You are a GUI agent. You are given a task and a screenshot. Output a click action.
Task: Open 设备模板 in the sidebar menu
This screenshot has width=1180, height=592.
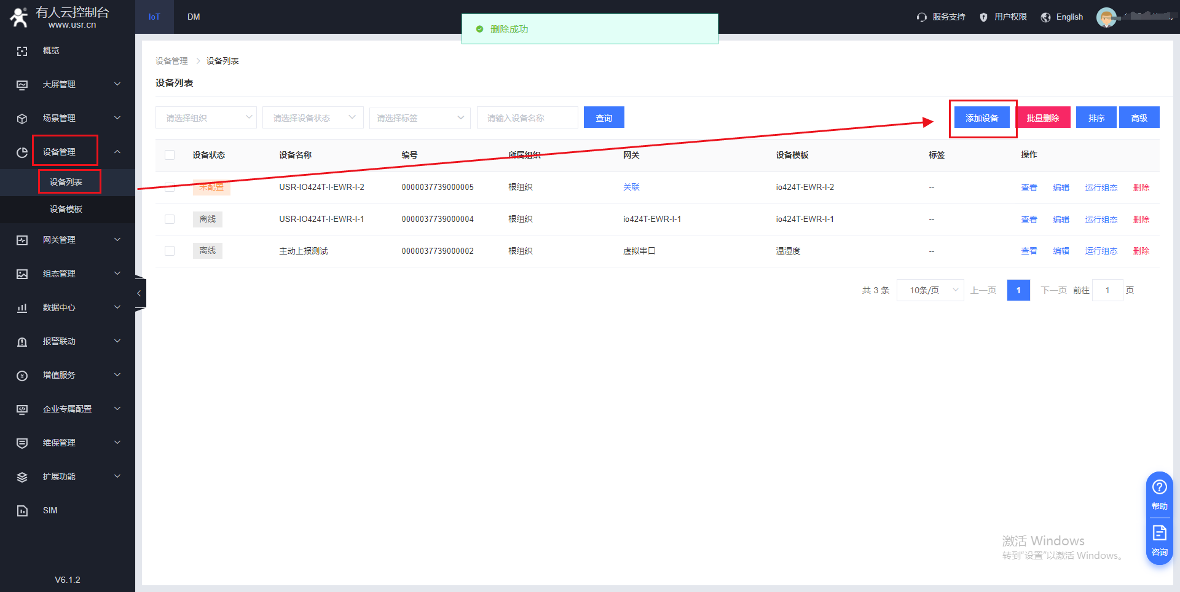66,209
